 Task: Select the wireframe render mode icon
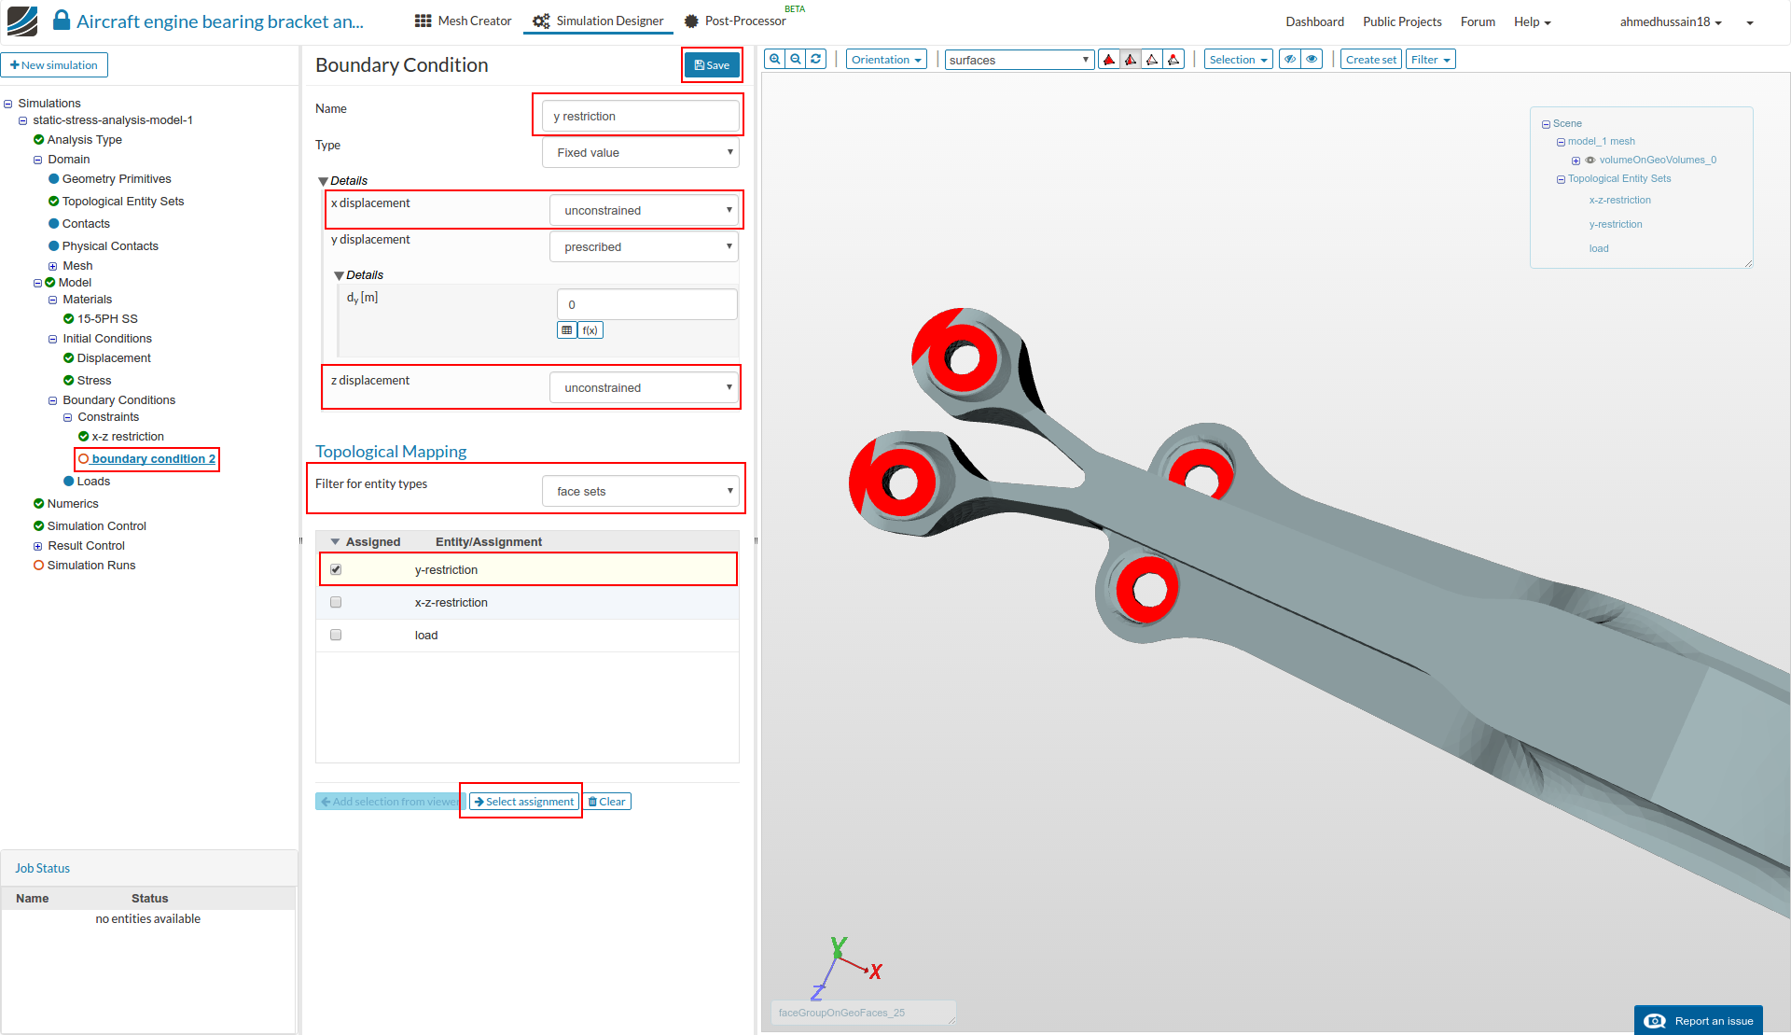tap(1152, 60)
